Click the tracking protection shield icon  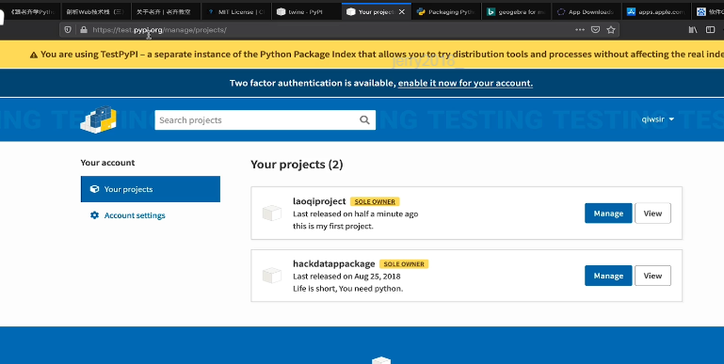pyautogui.click(x=68, y=29)
